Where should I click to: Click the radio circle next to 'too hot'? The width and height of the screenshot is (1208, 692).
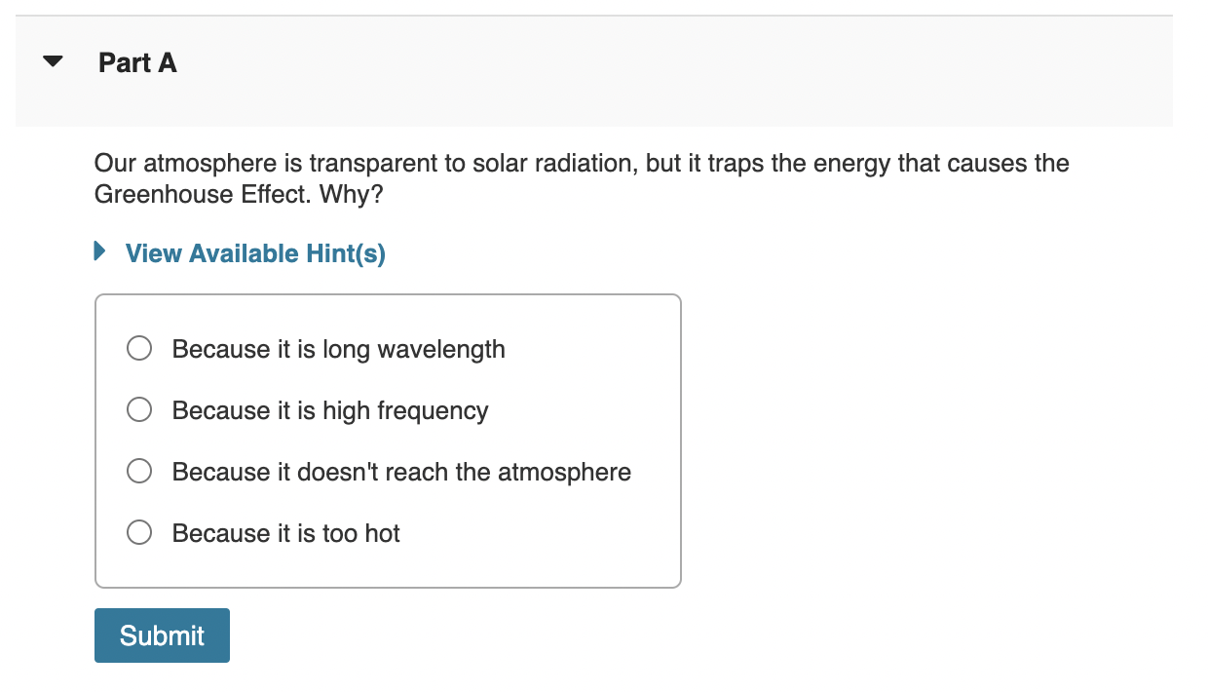click(x=139, y=532)
